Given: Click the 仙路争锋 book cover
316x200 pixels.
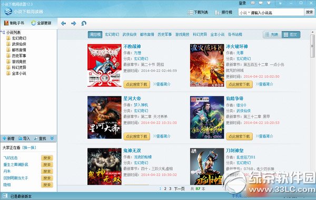Looking at the screenshot, I should (207, 117).
